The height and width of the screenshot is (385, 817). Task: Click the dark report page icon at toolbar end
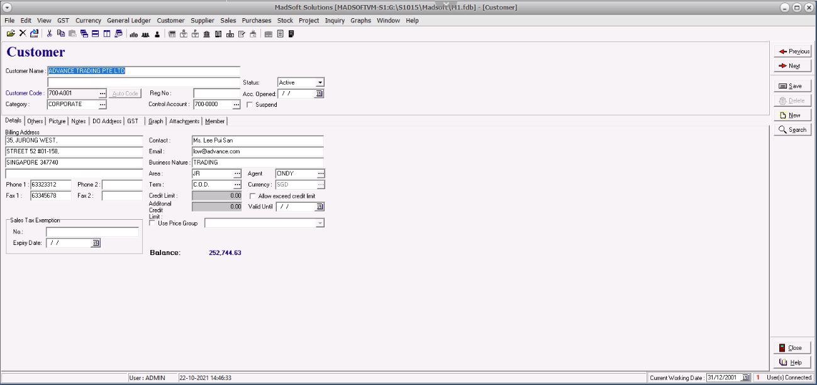pos(291,34)
